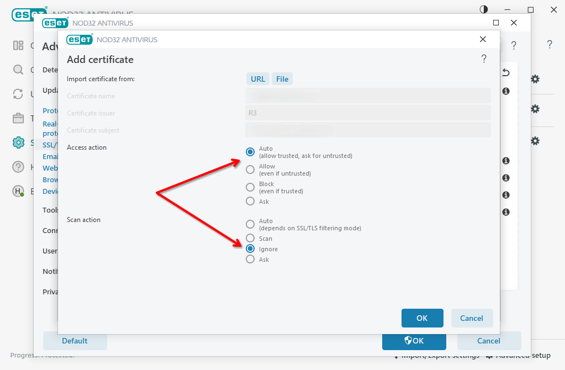Click the undo revert arrow in Advanced setup
565x370 pixels.
click(x=506, y=72)
